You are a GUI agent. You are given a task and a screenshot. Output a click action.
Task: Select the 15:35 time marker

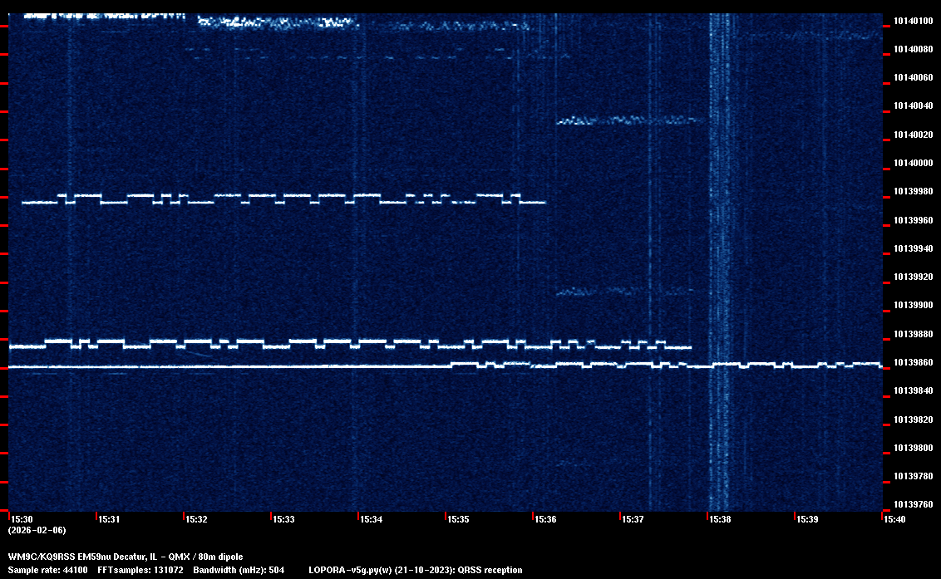[458, 519]
